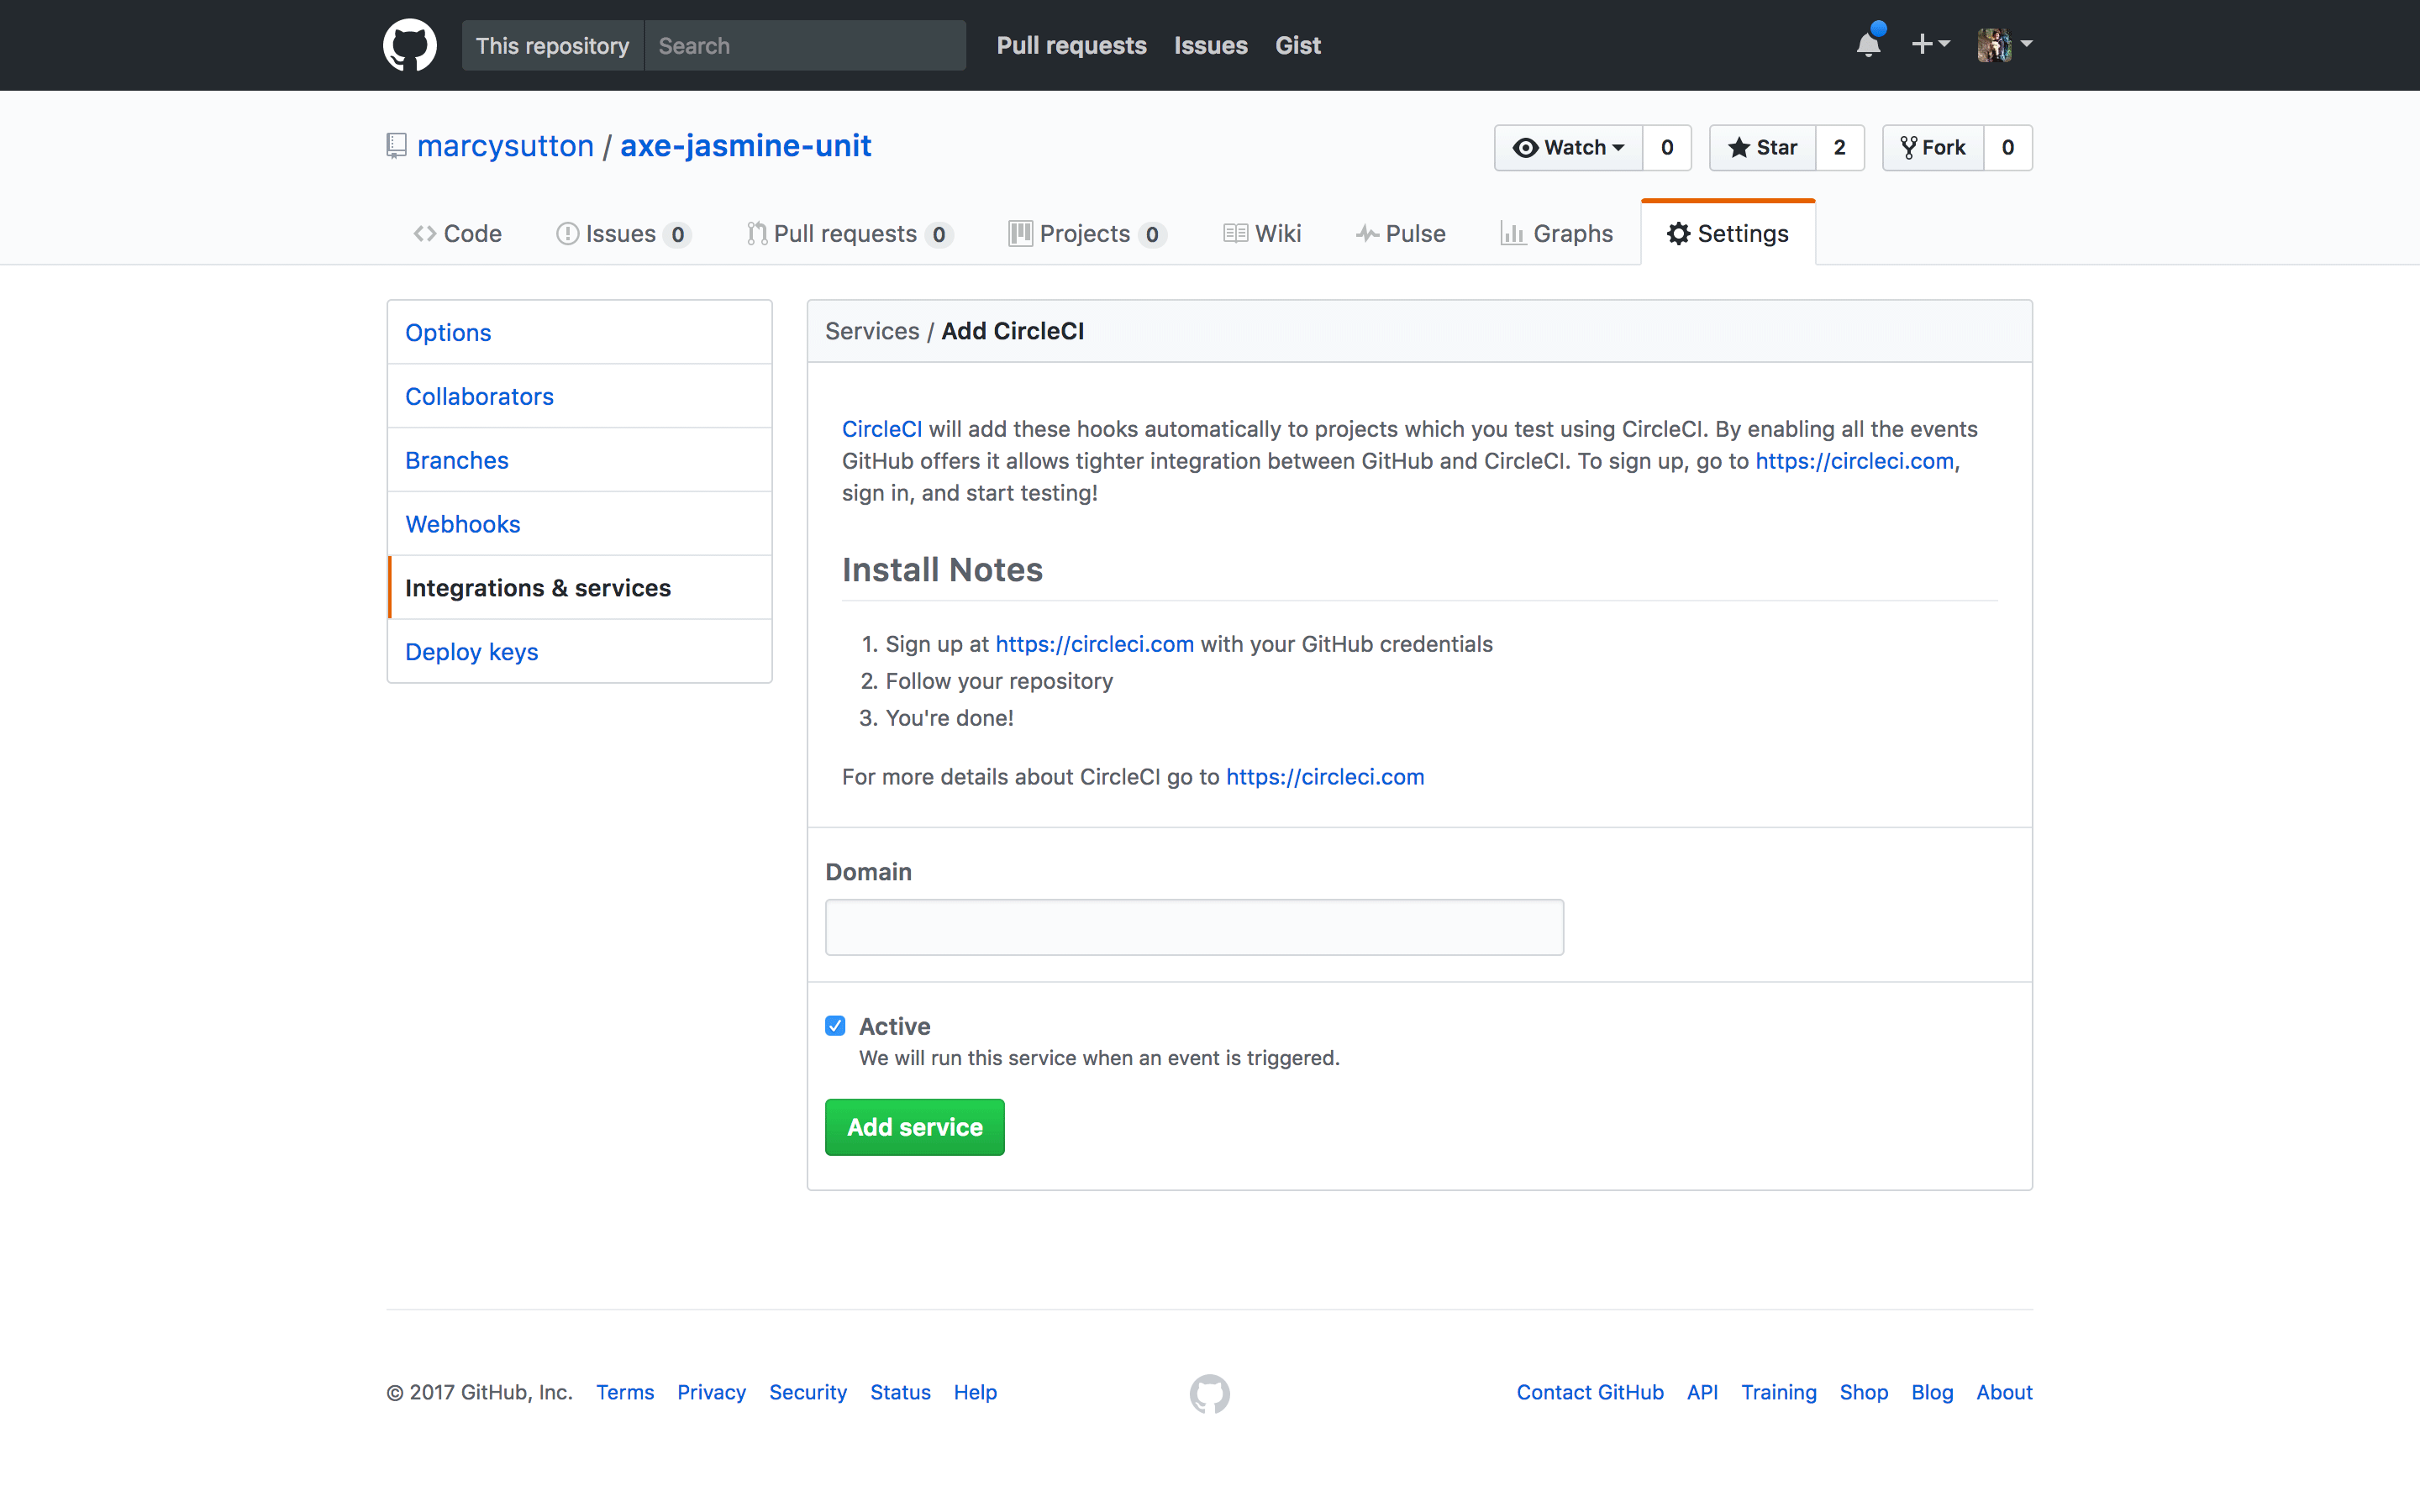Click the GitHub octocat logo
This screenshot has width=2420, height=1512.
409,44
